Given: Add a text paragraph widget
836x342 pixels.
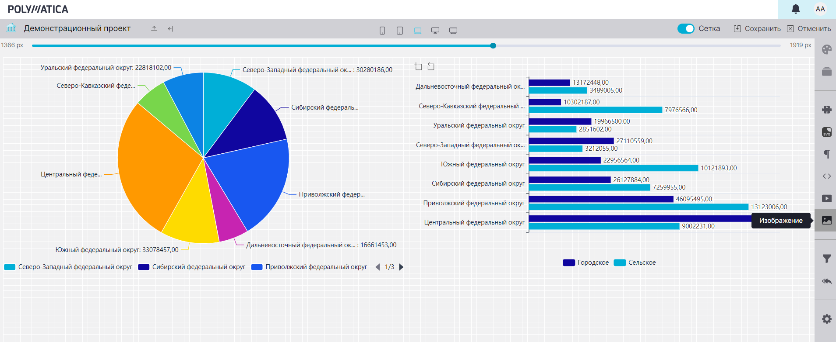Looking at the screenshot, I should pyautogui.click(x=826, y=154).
